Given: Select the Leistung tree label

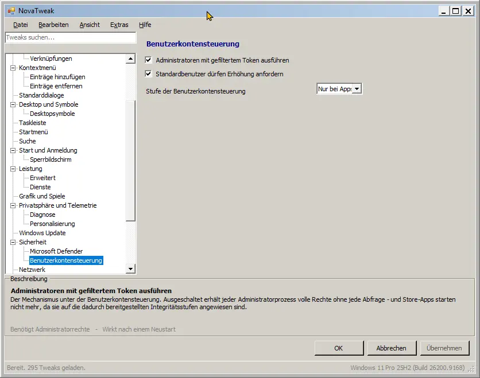Looking at the screenshot, I should pyautogui.click(x=30, y=169).
